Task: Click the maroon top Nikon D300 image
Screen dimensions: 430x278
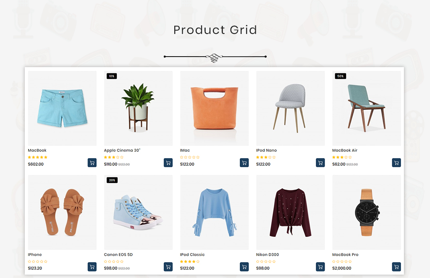Action: pos(291,212)
